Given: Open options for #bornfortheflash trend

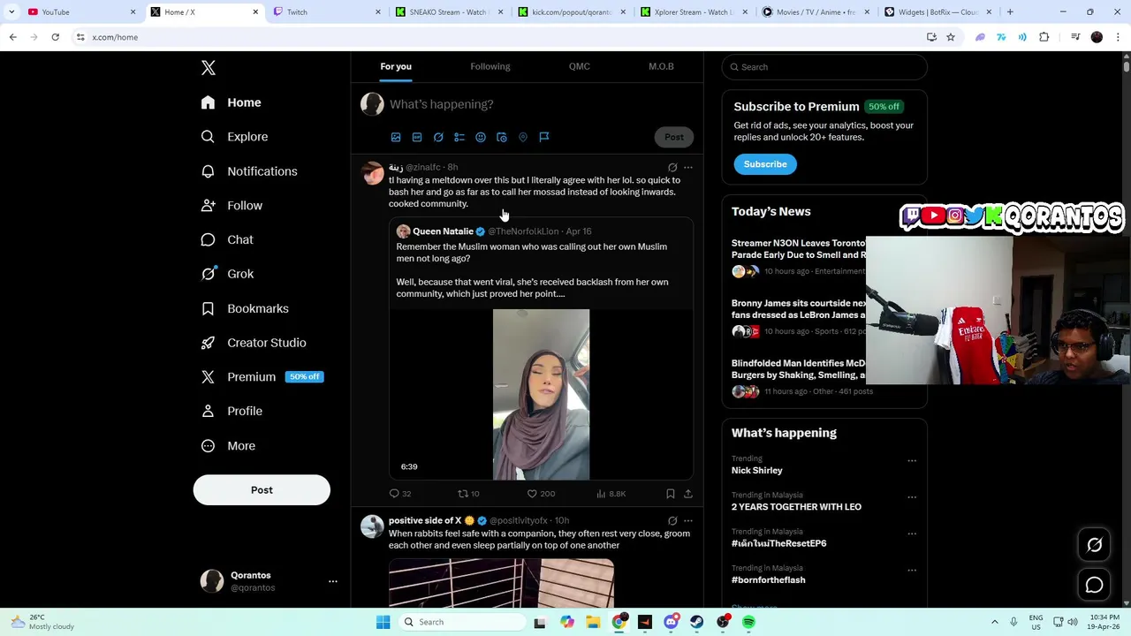Looking at the screenshot, I should (912, 570).
